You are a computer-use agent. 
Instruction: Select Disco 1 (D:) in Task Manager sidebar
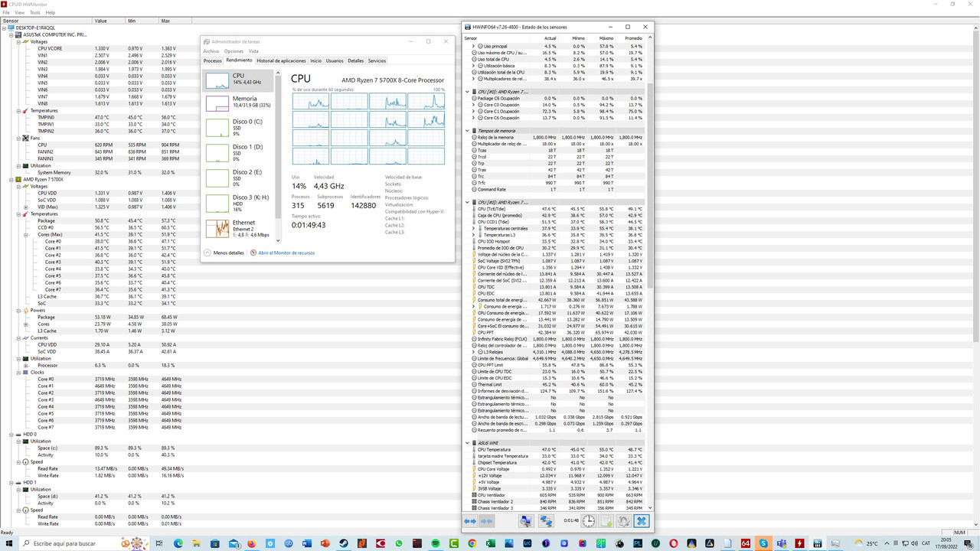pos(237,152)
